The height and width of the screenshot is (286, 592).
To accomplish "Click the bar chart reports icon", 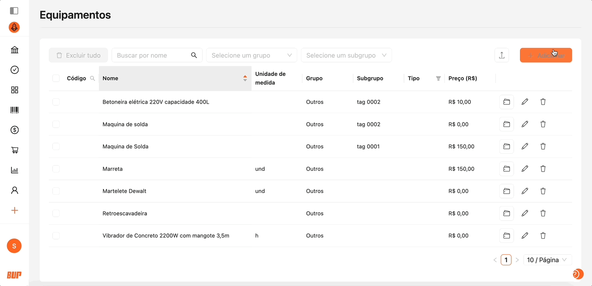I will click(14, 170).
